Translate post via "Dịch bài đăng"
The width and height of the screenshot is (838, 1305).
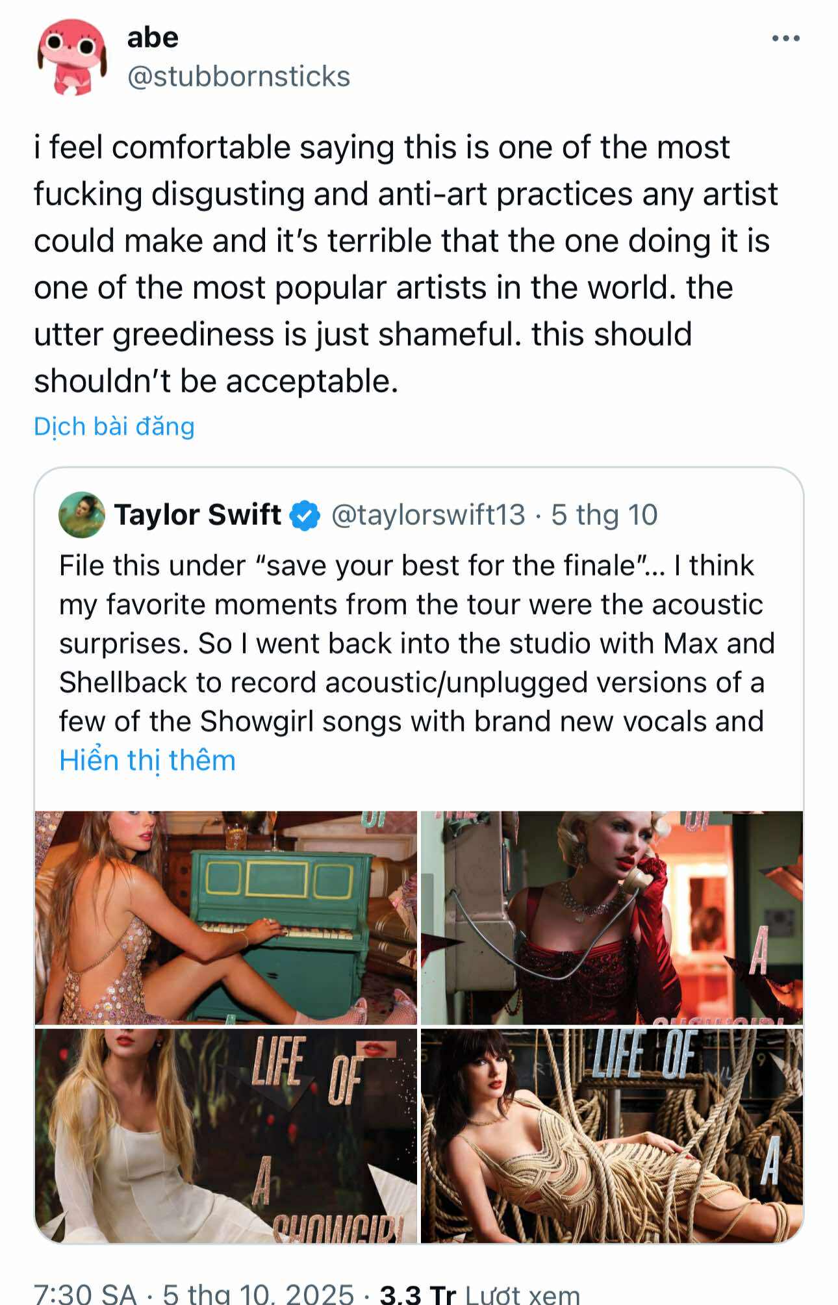coord(114,427)
